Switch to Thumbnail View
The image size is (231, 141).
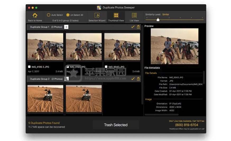point(116,17)
